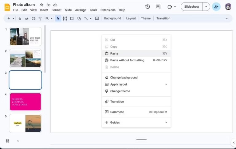This screenshot has height=149, width=236.
Task: Select the text box tool
Action: click(65, 18)
